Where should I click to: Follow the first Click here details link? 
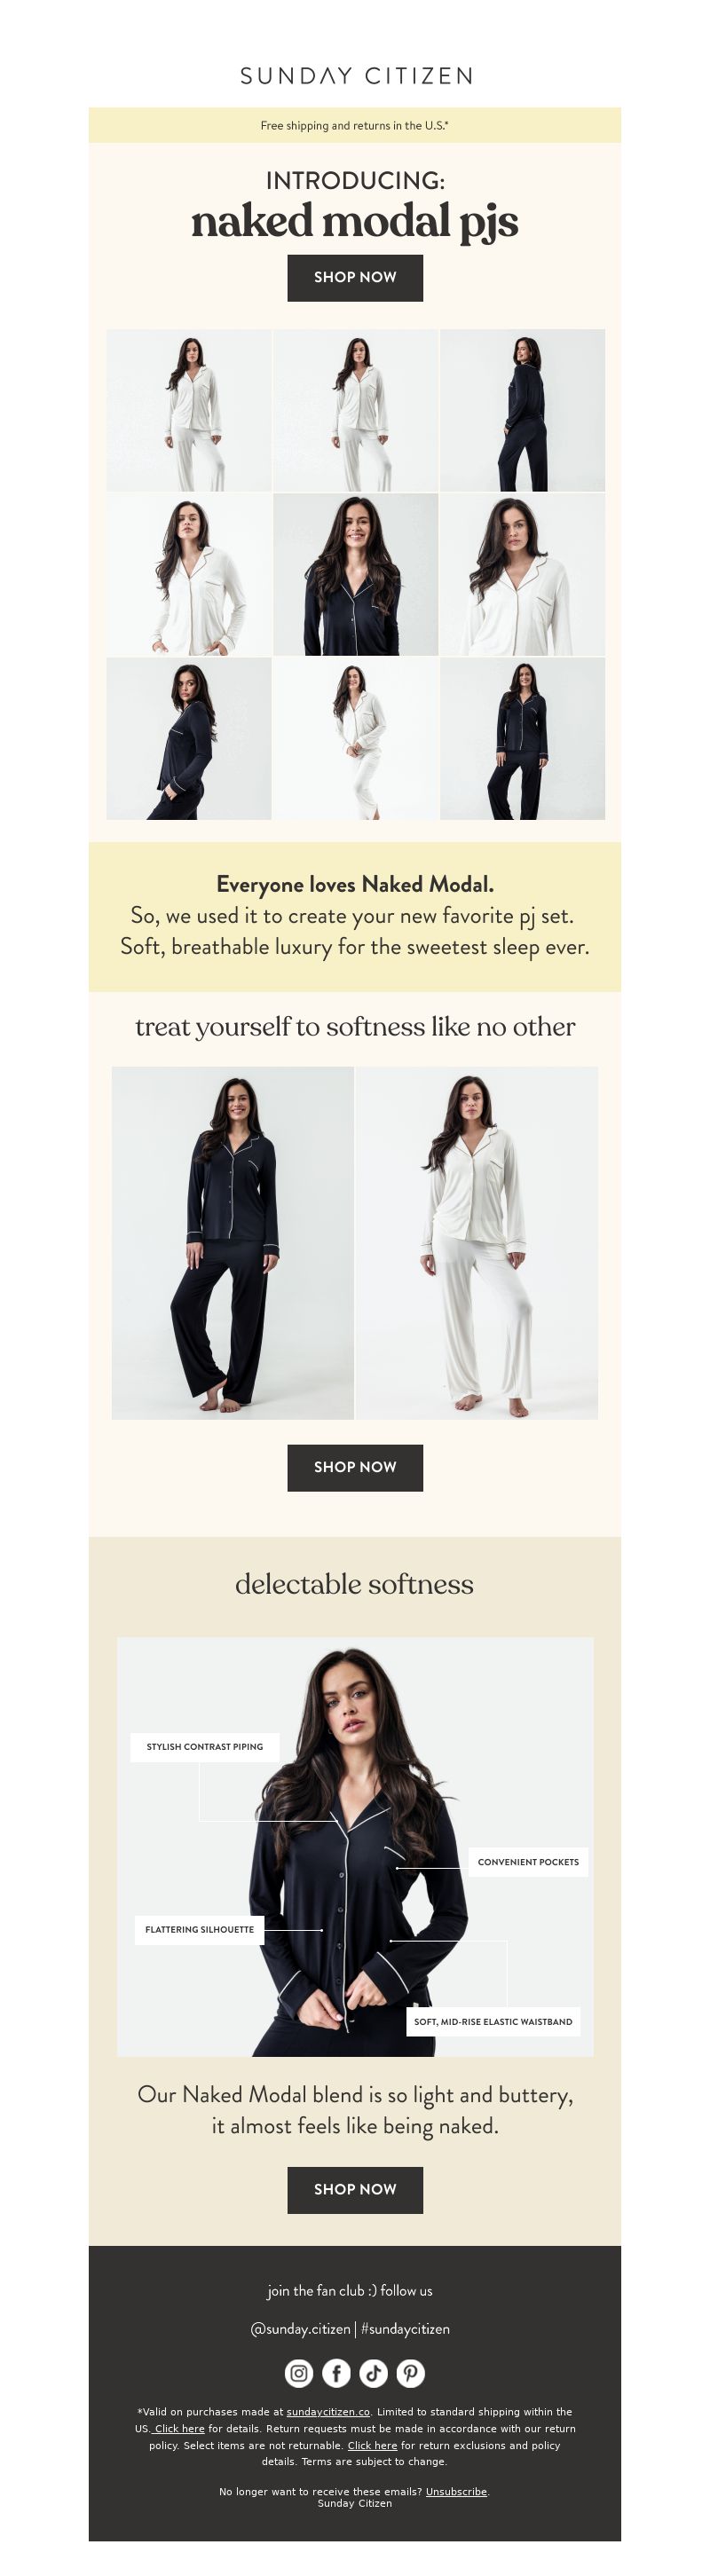(x=178, y=2428)
